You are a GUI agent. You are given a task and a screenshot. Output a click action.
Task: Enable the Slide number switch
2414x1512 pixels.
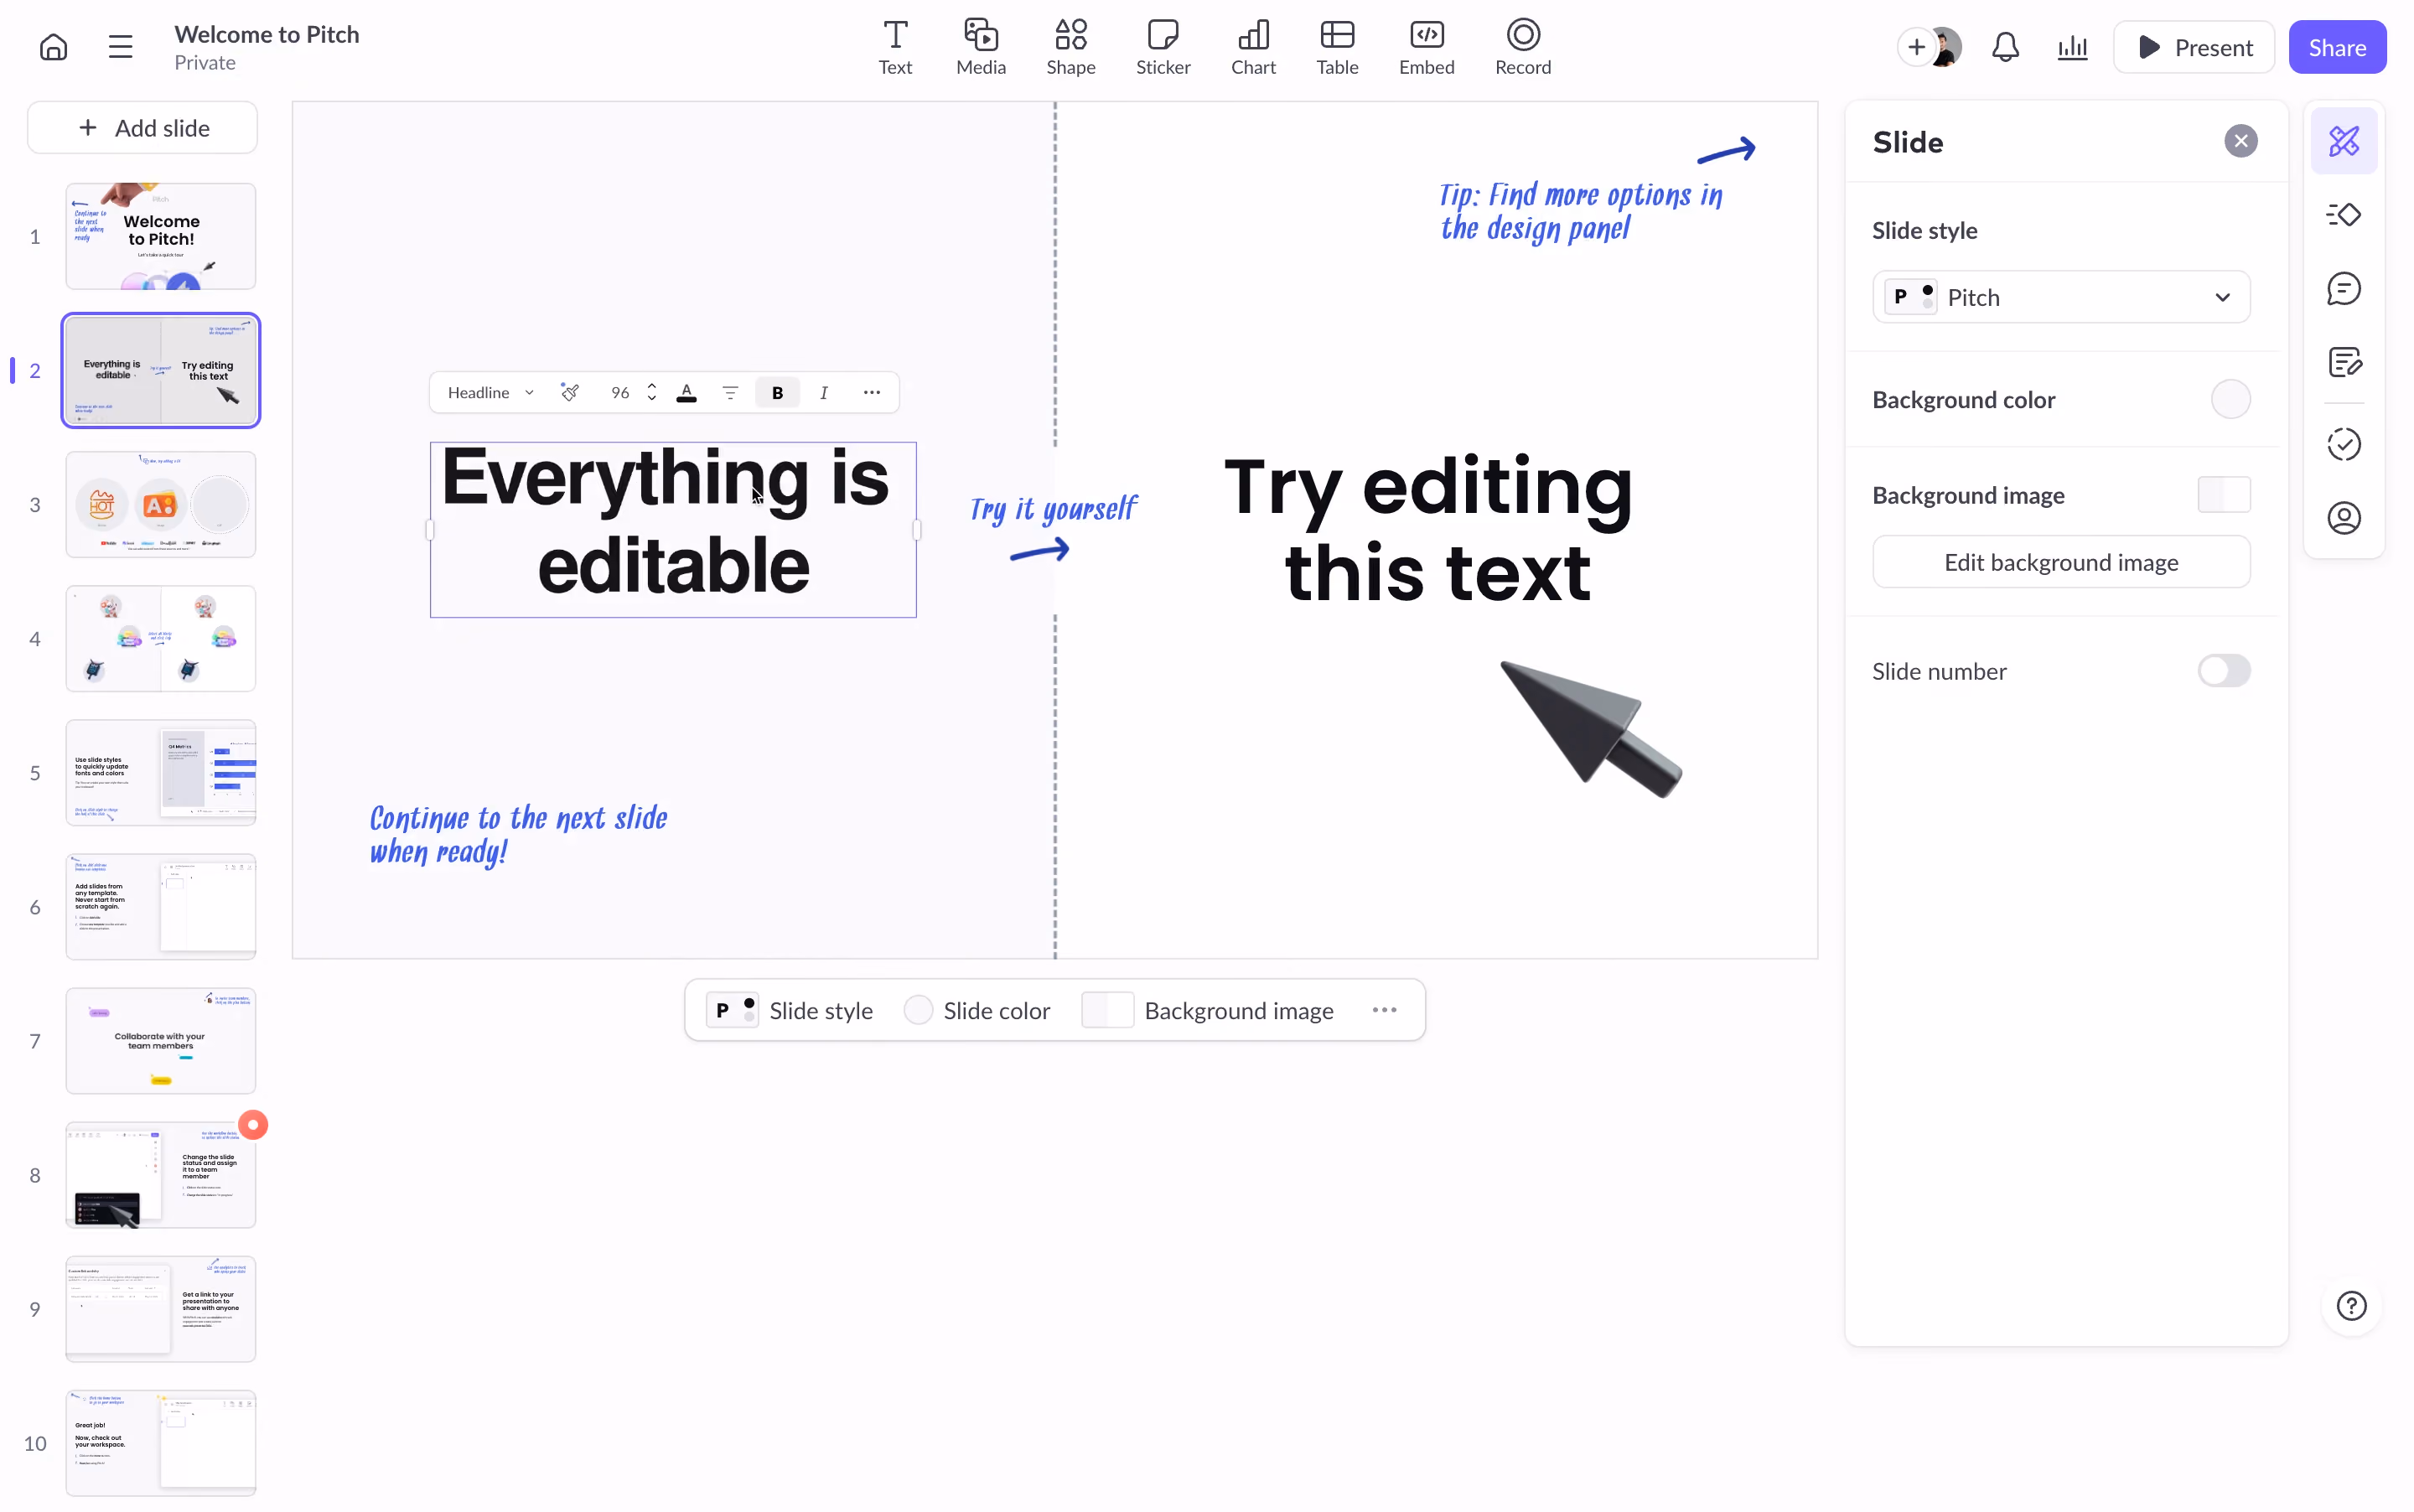(2223, 670)
